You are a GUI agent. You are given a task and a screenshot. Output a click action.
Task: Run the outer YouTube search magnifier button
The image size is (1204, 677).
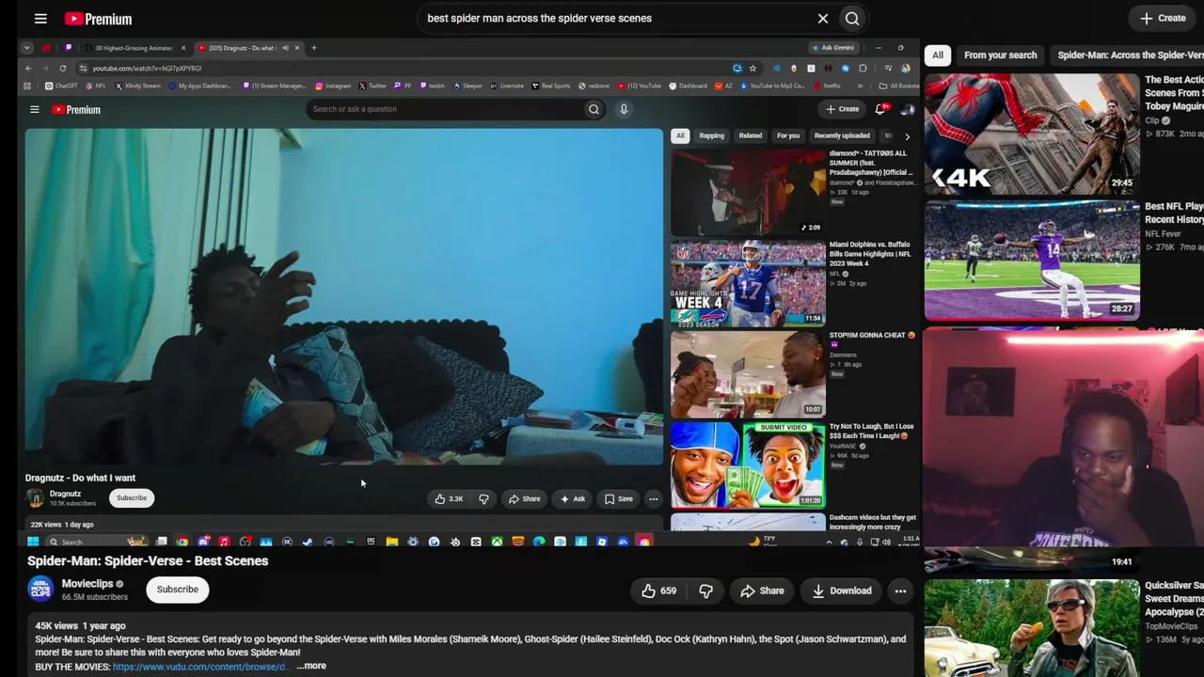click(x=852, y=18)
